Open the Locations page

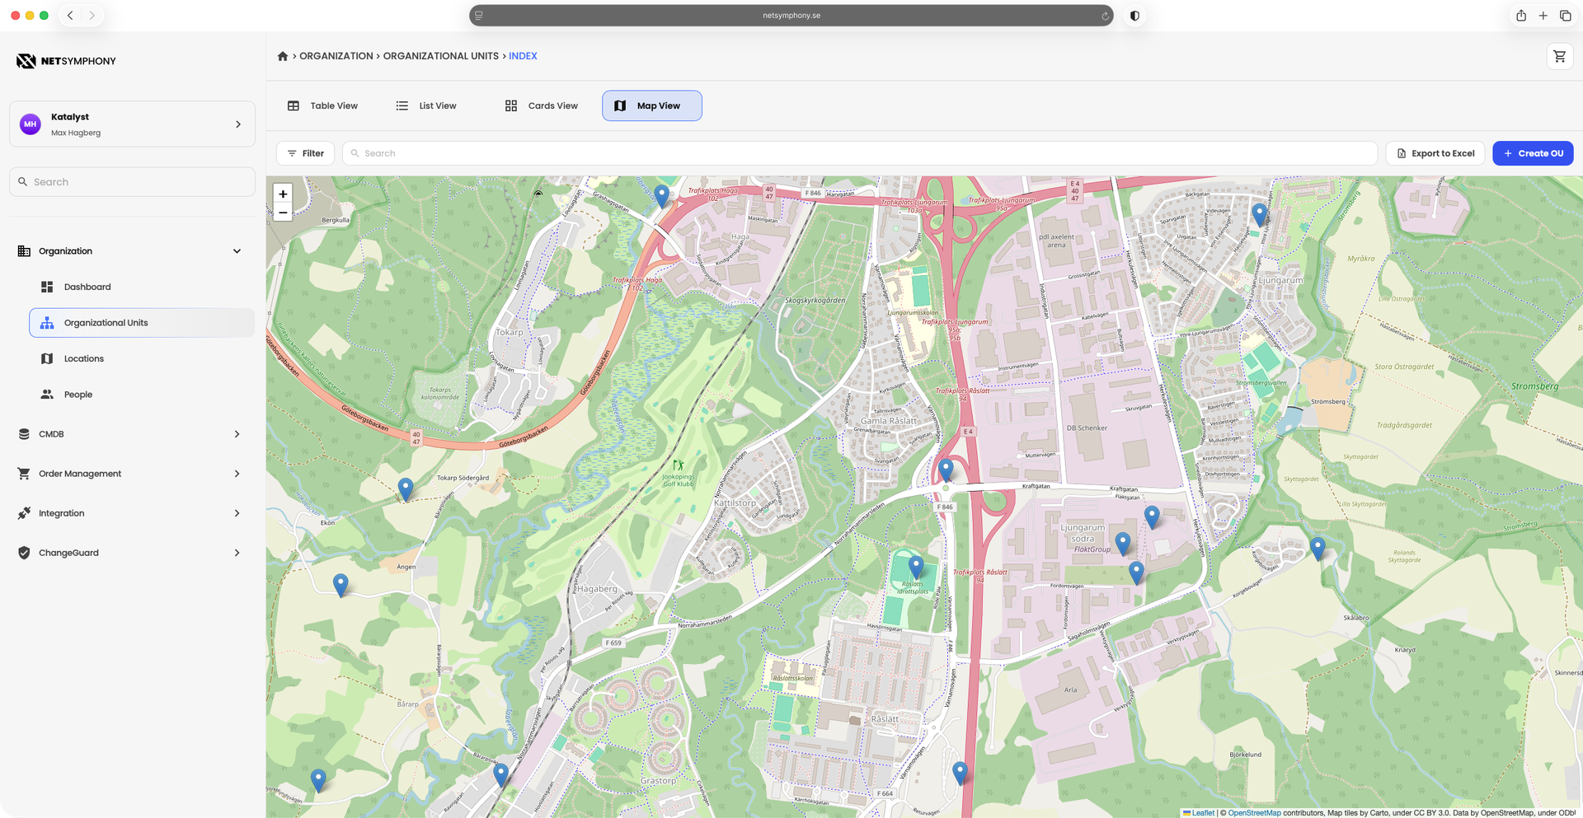coord(142,358)
